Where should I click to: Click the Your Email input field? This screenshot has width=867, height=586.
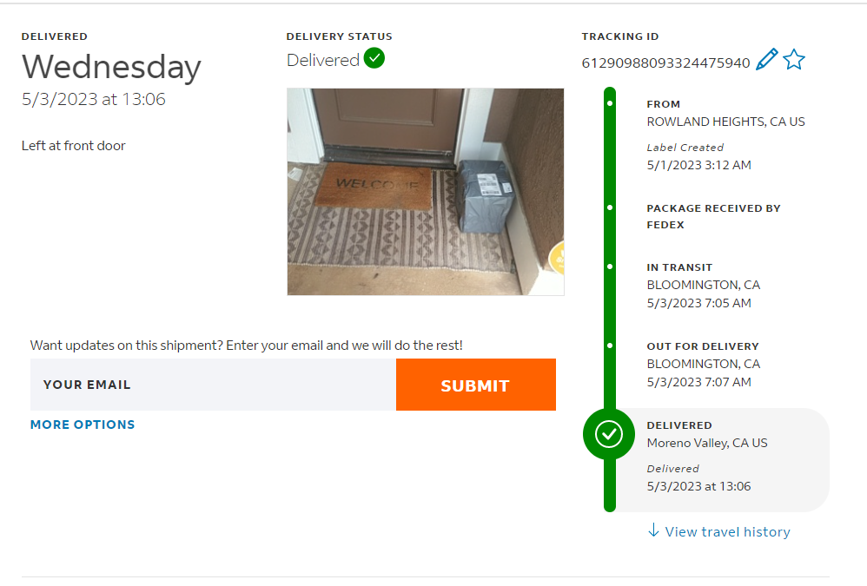(213, 385)
